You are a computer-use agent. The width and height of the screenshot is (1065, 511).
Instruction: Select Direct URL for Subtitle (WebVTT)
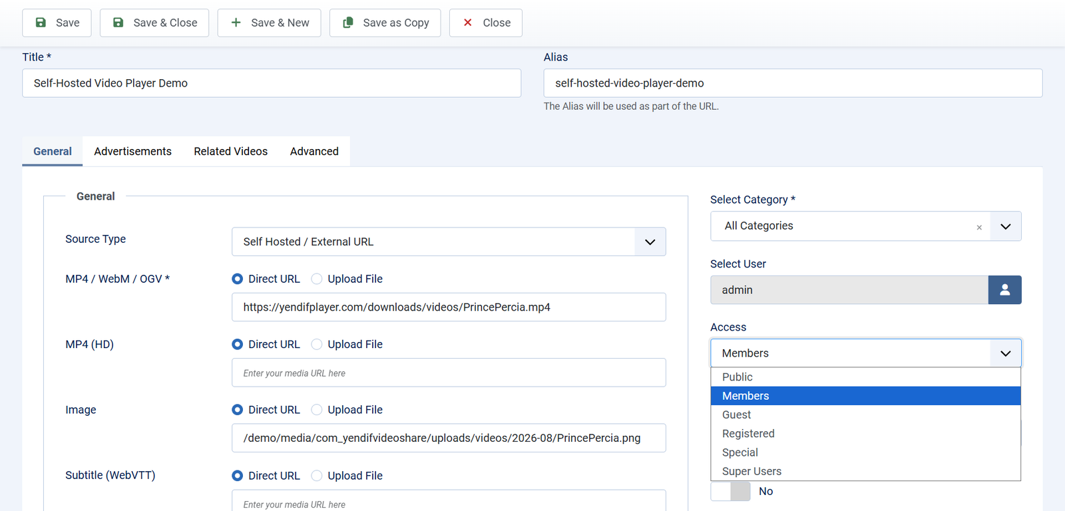point(238,476)
